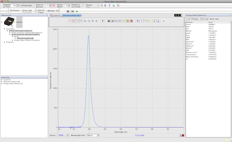Viewport: 232px width, 142px height.
Task: Zoom out on the graph
Action: tap(89, 21)
